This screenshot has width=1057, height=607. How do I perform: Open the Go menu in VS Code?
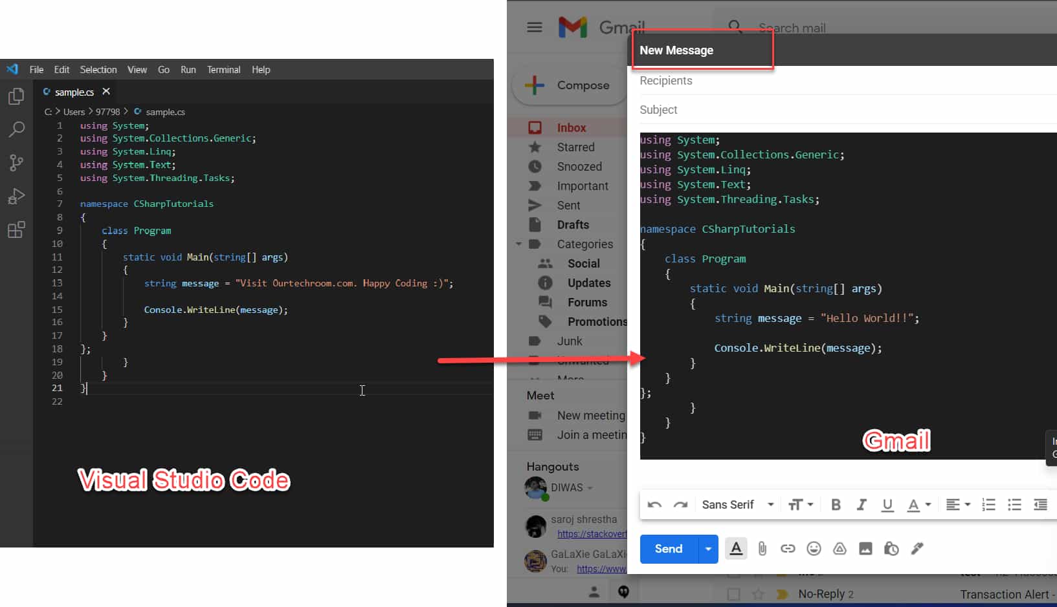coord(164,70)
